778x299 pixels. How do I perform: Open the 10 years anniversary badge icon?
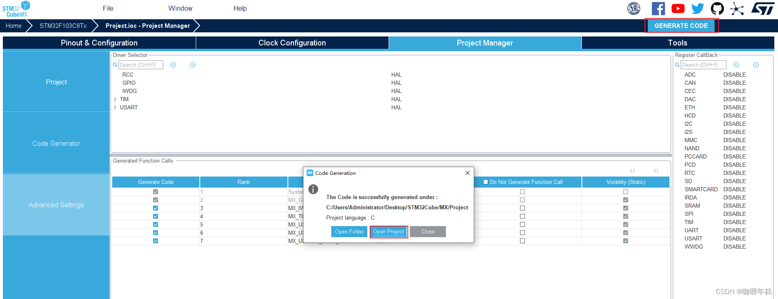click(634, 9)
